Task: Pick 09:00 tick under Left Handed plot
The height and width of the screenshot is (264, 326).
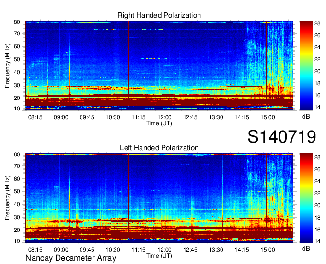Action: 61,250
